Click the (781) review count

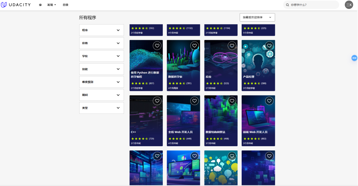click(189, 84)
